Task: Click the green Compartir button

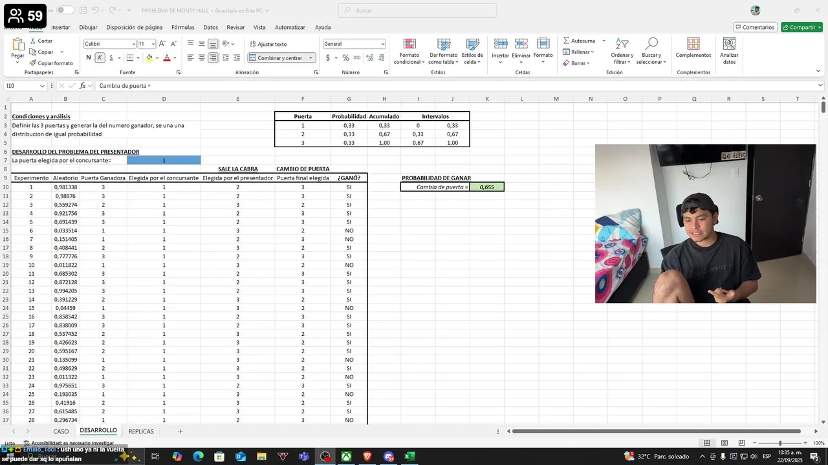Action: 801,27
